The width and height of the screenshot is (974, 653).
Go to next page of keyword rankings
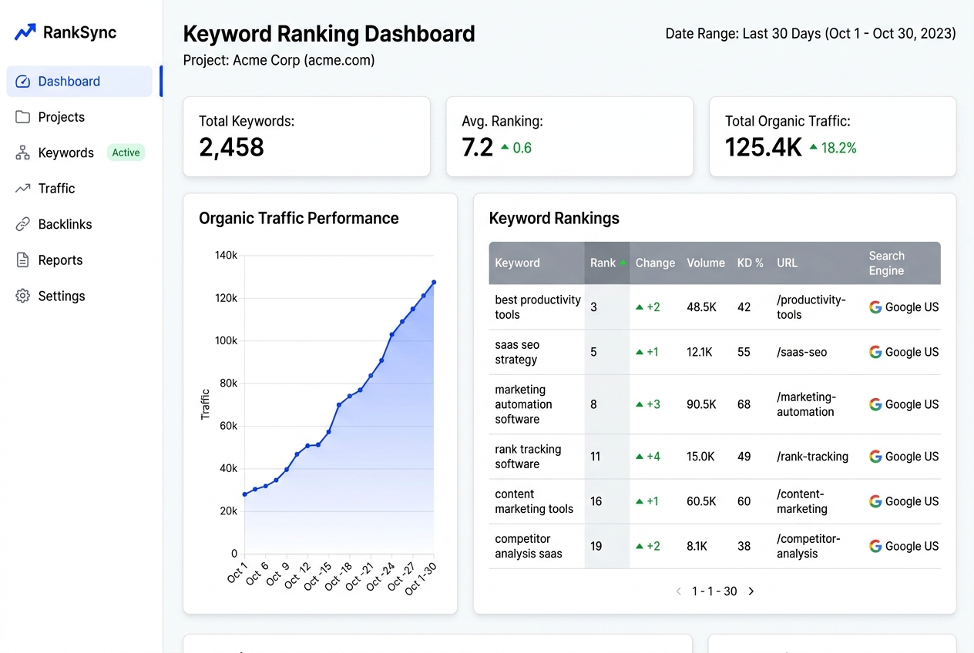pyautogui.click(x=751, y=591)
